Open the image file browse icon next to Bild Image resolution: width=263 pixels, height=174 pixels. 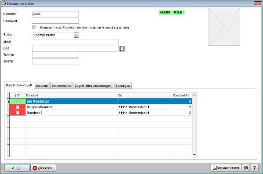122,49
